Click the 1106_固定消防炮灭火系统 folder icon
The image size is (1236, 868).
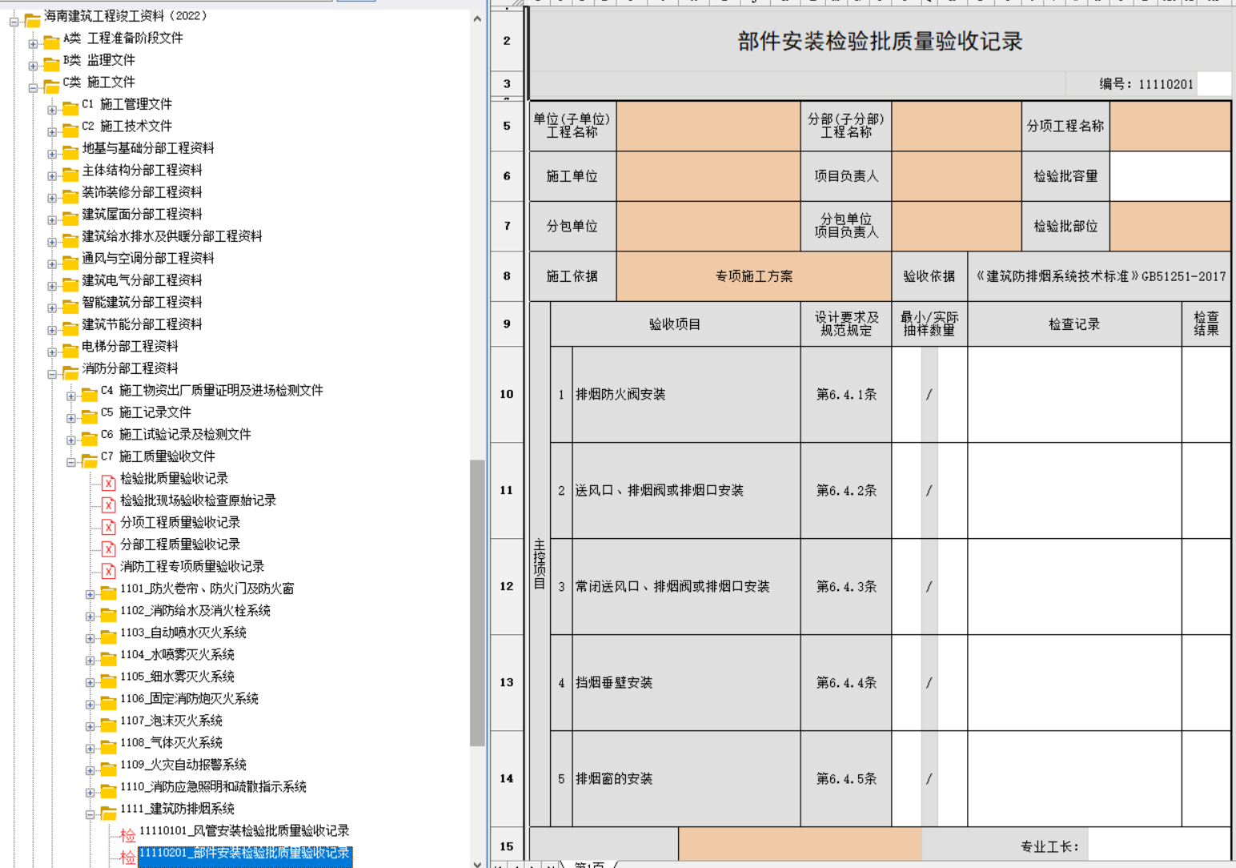click(109, 702)
